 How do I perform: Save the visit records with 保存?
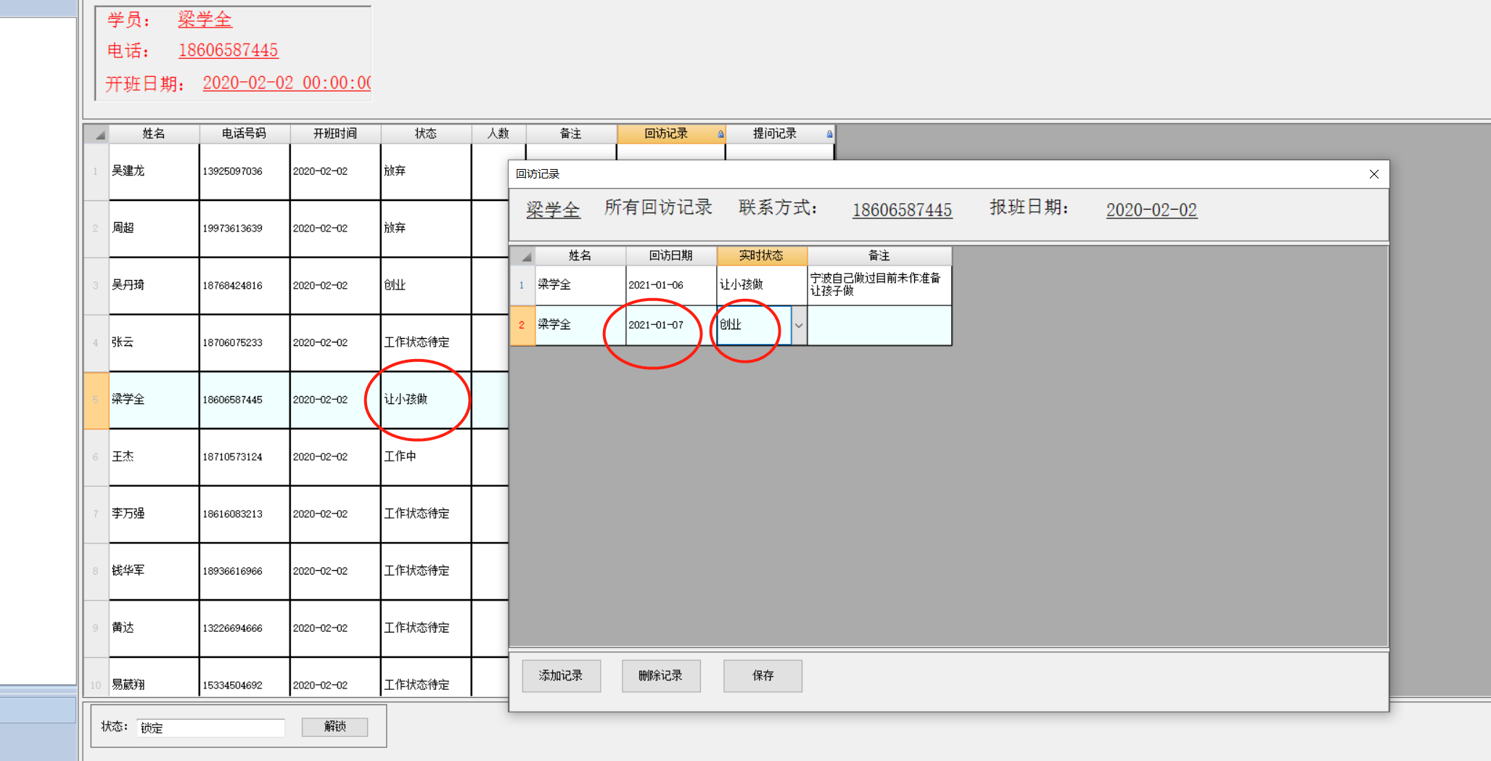[x=762, y=675]
